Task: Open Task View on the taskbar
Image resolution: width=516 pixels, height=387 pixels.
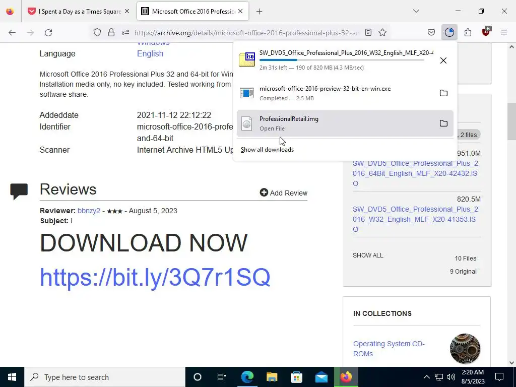Action: (222, 377)
